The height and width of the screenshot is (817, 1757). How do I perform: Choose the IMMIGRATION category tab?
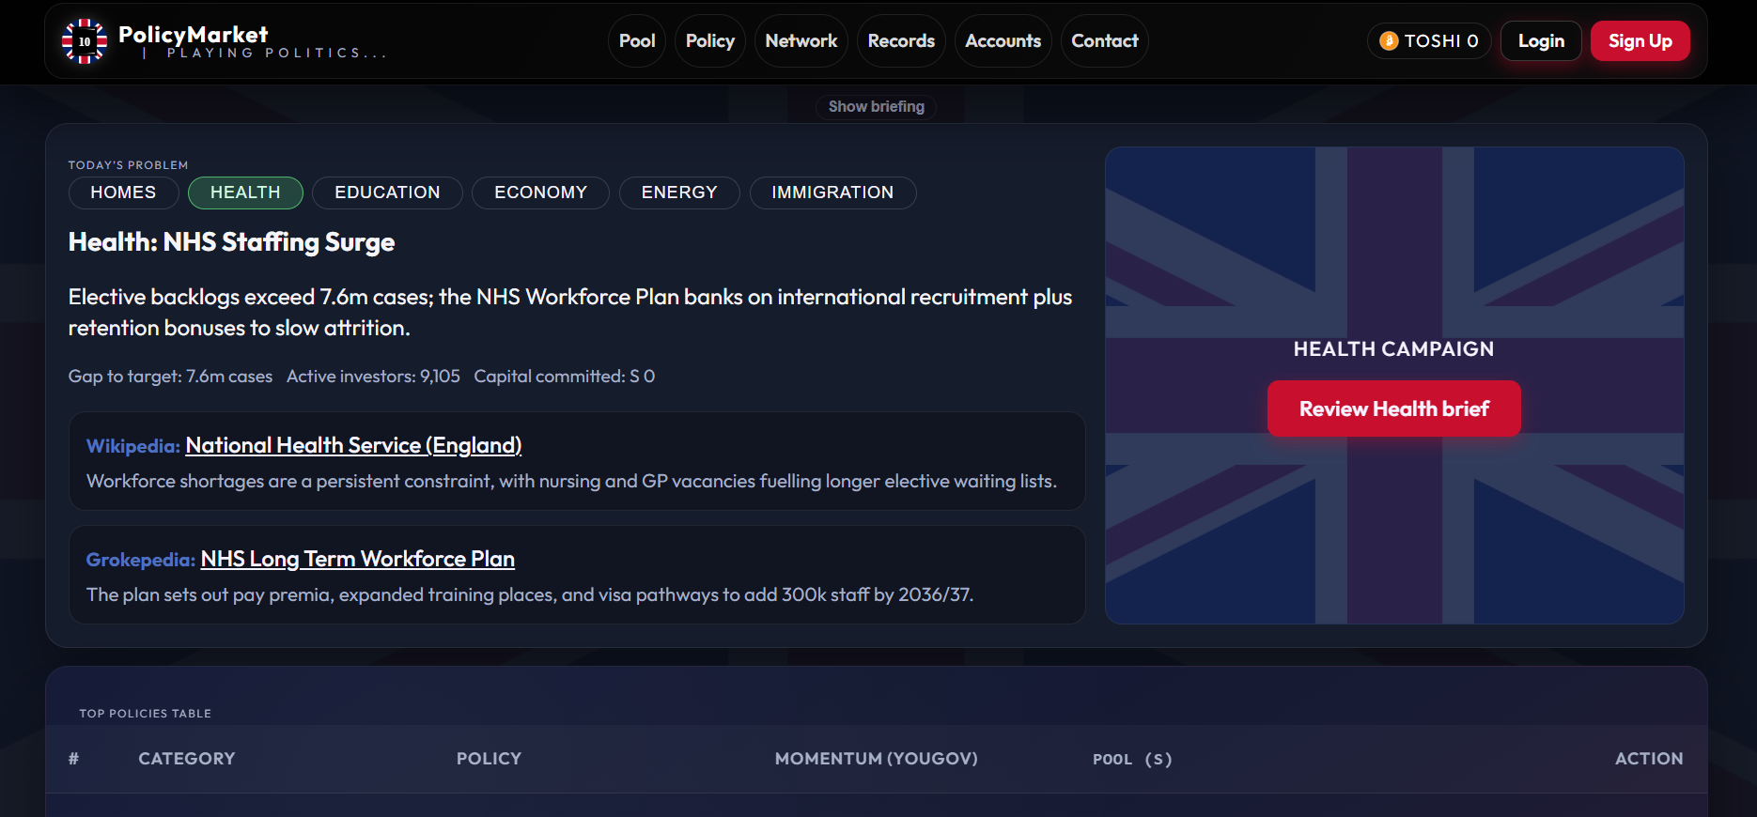[832, 193]
